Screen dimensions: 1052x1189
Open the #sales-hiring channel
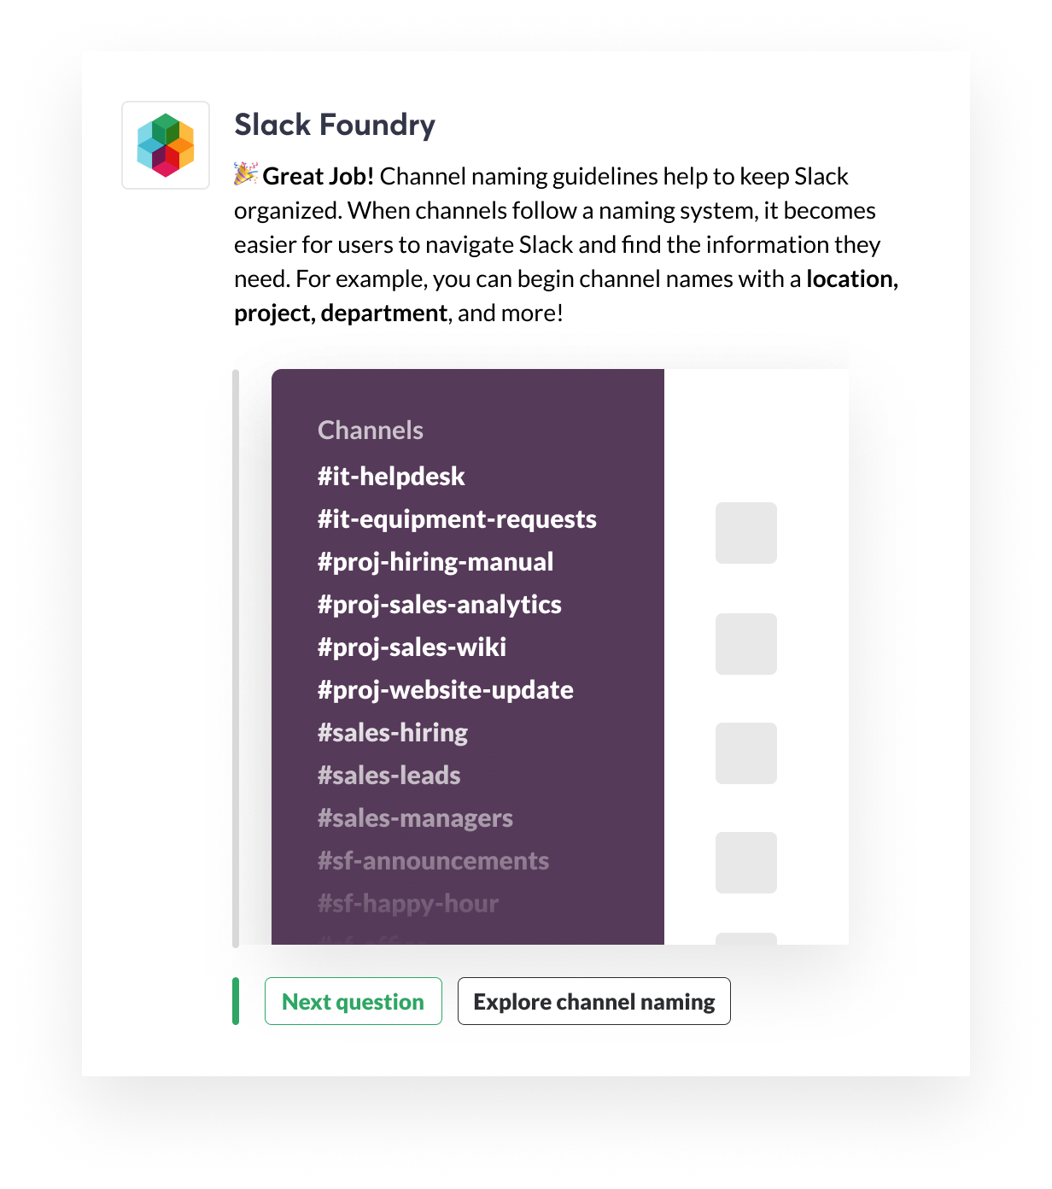click(x=393, y=733)
